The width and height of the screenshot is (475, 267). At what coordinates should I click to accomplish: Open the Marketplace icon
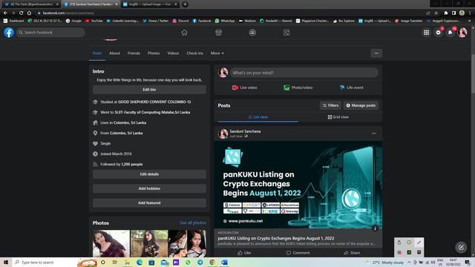(218, 33)
